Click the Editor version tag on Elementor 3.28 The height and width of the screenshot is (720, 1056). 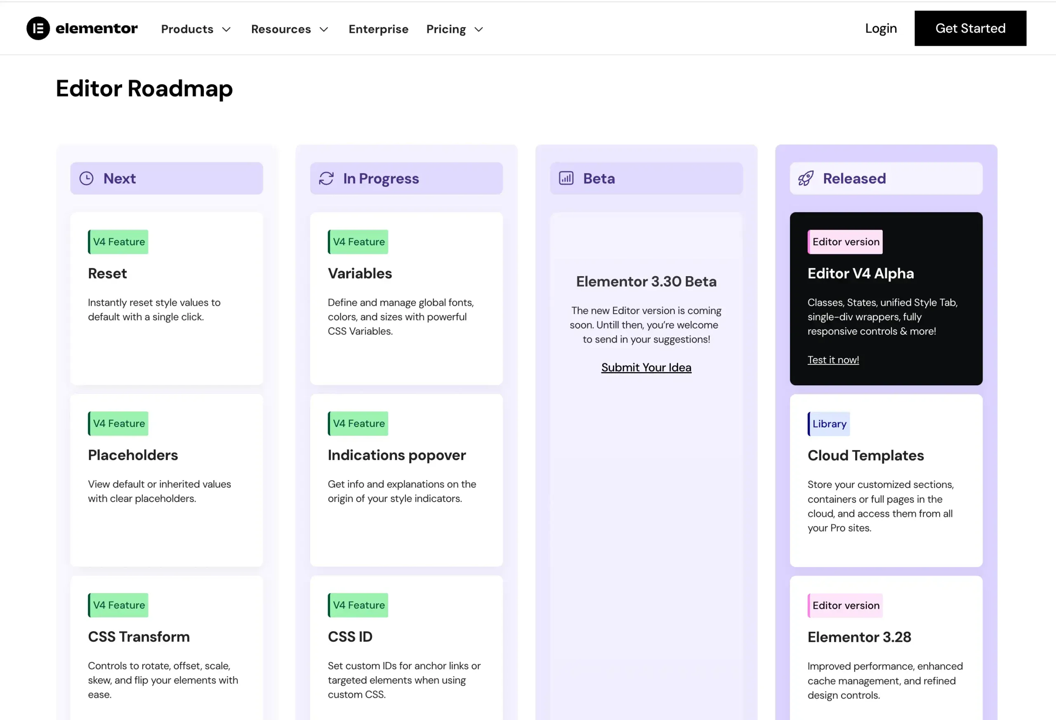845,605
